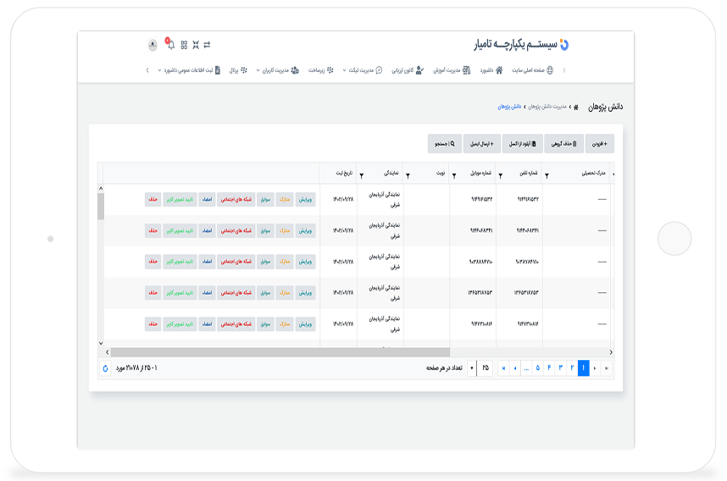727x481 pixels.
Task: Open the notifications bell icon
Action: [x=170, y=45]
